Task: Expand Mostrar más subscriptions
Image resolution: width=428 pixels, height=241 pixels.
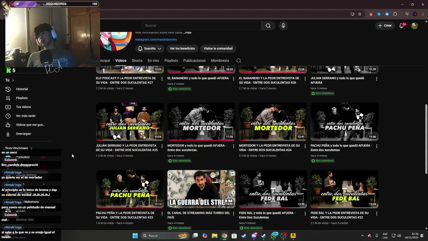Action: click(x=25, y=220)
